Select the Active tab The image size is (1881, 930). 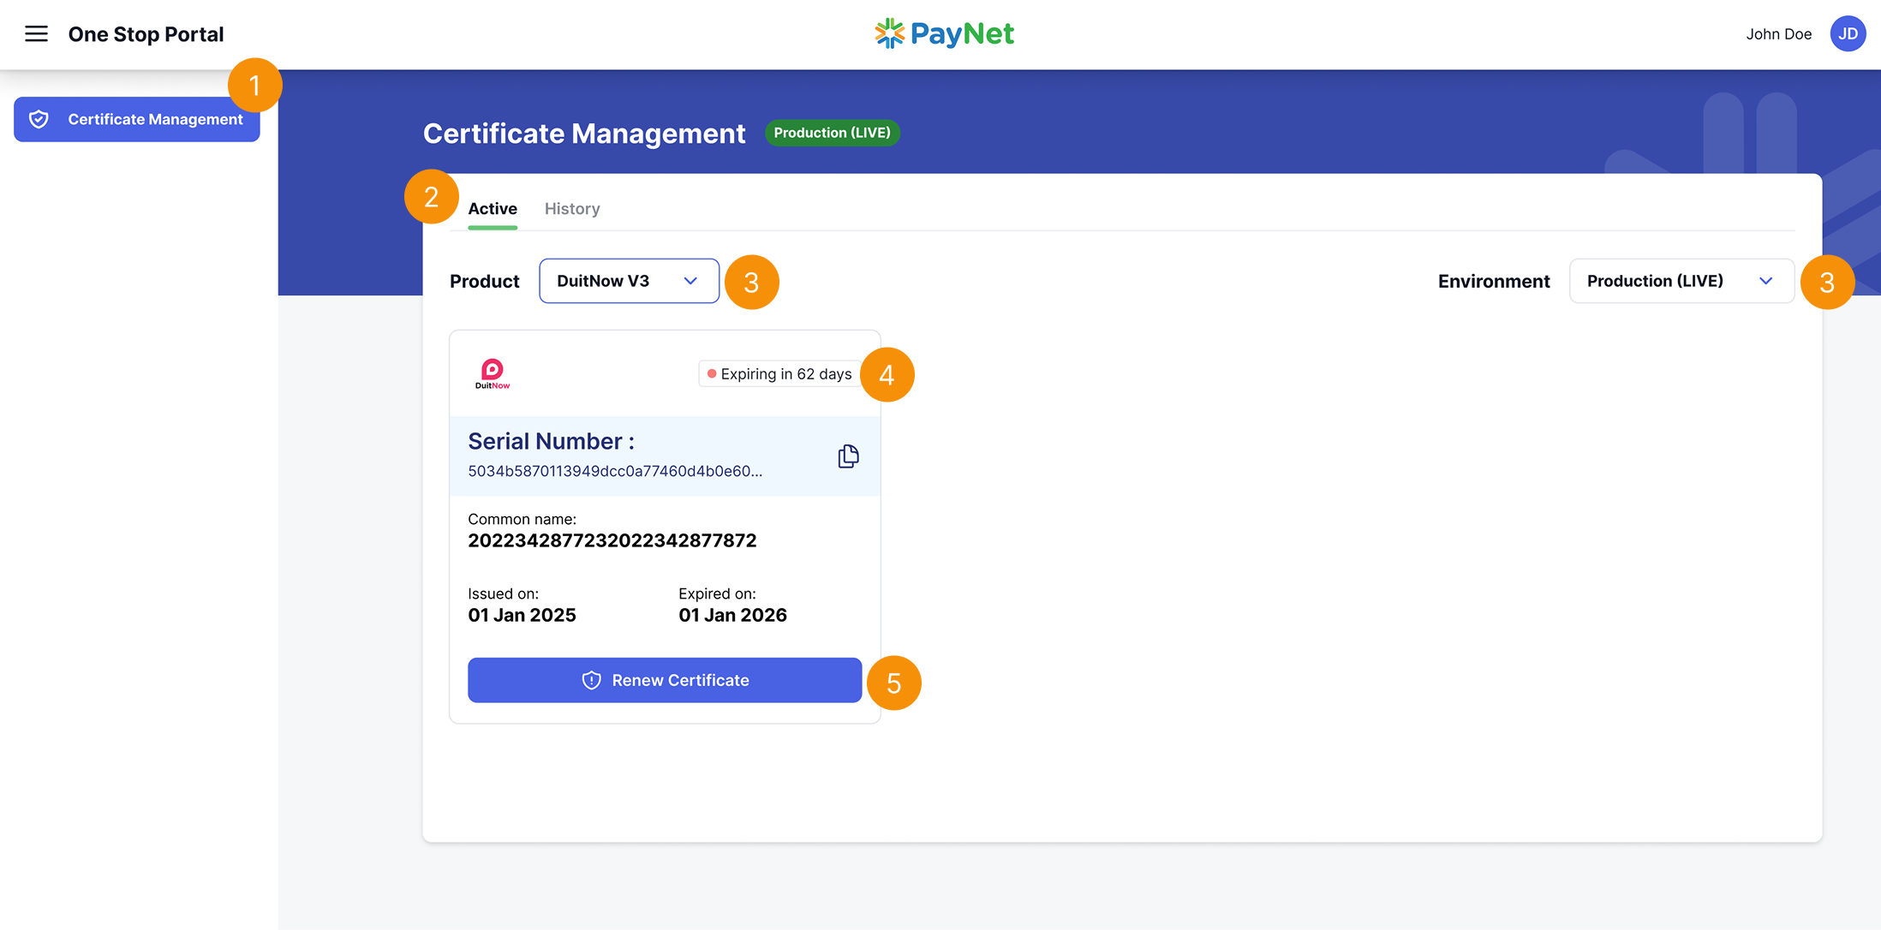point(492,208)
